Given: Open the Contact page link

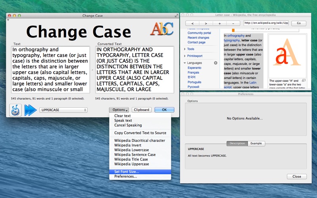Looking at the screenshot, I should (x=196, y=42).
